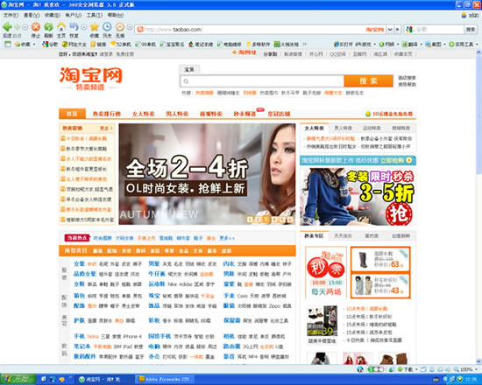Click the blue restore undo arrow icon
This screenshot has height=385, width=482.
click(74, 27)
